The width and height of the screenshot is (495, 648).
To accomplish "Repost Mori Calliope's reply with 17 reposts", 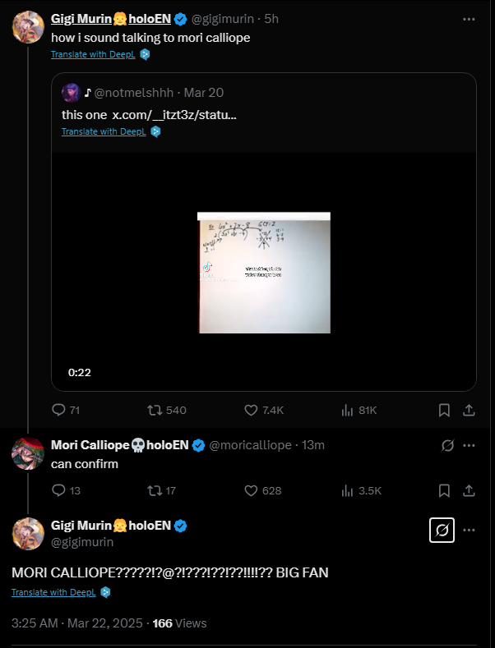I will pos(161,490).
